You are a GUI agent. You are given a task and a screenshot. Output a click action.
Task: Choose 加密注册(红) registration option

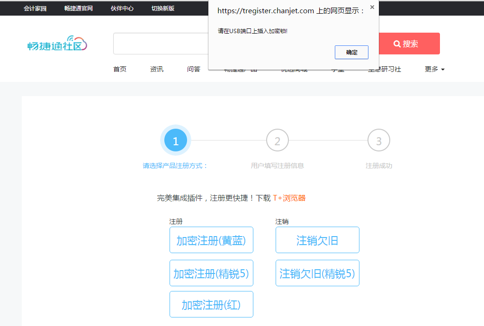(x=211, y=304)
